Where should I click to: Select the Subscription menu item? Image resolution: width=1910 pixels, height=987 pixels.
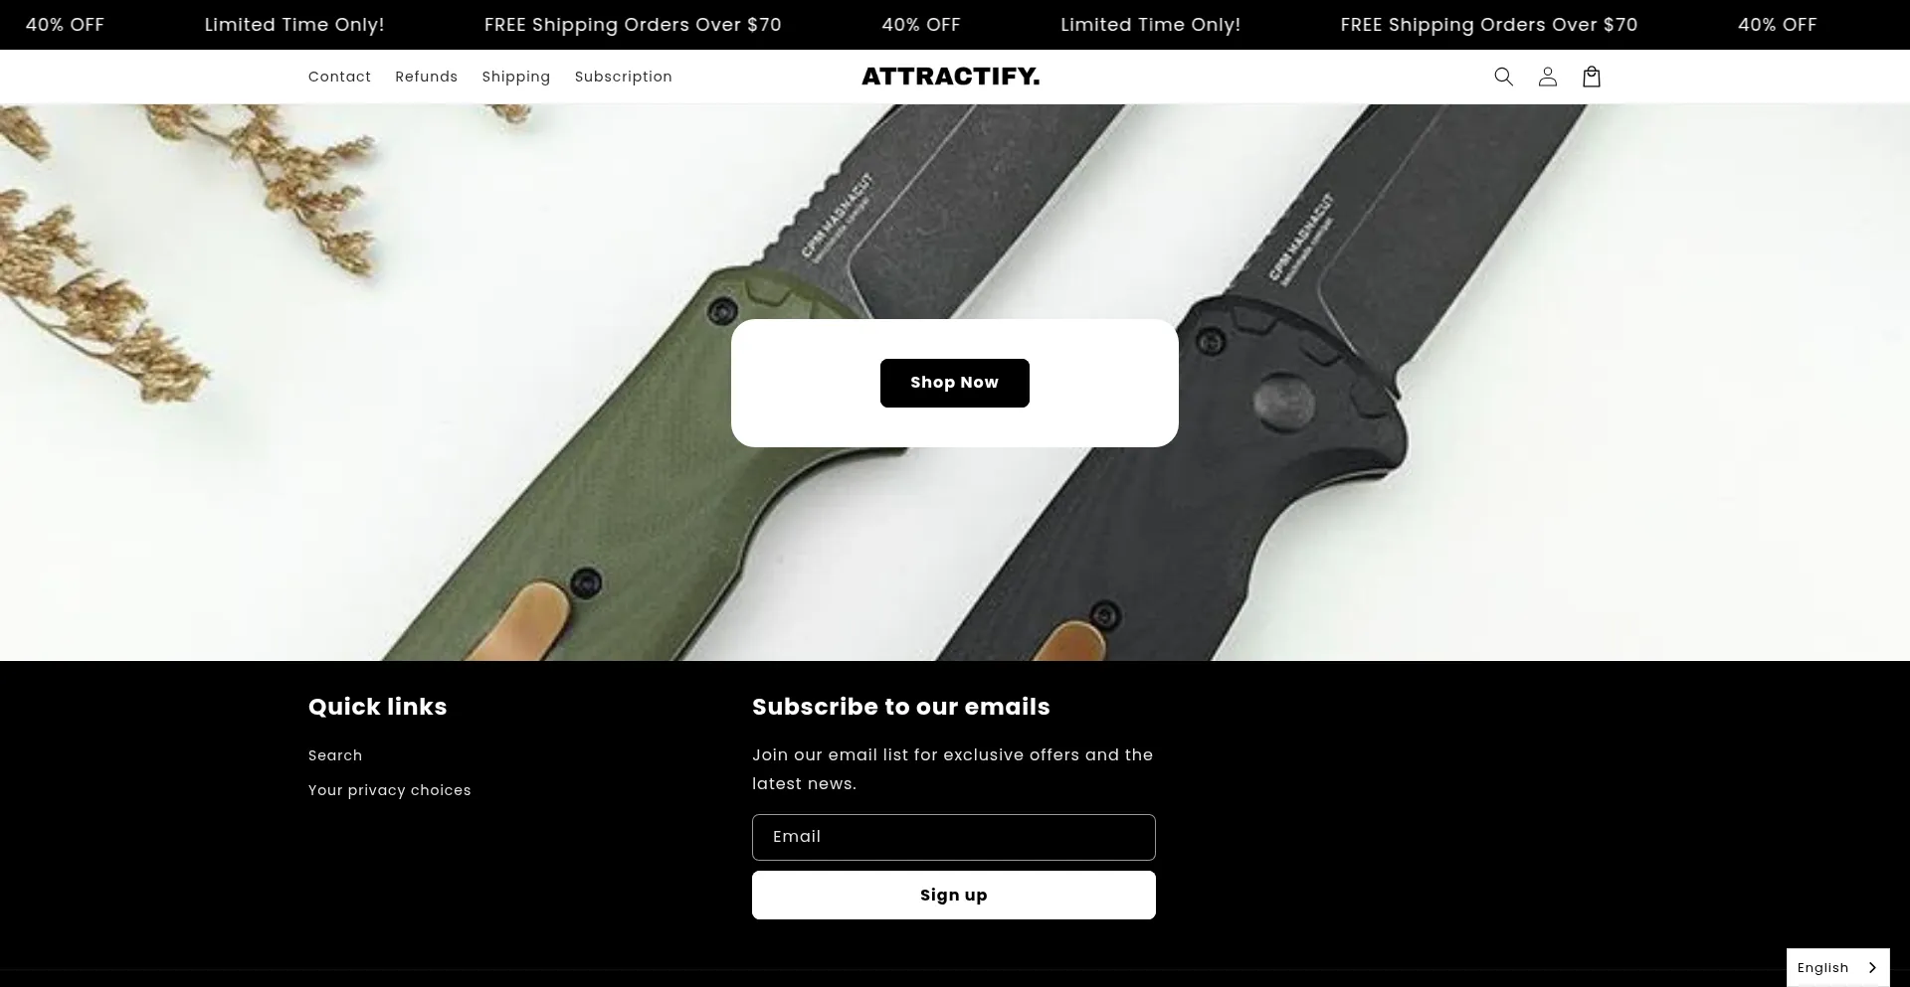pyautogui.click(x=623, y=77)
